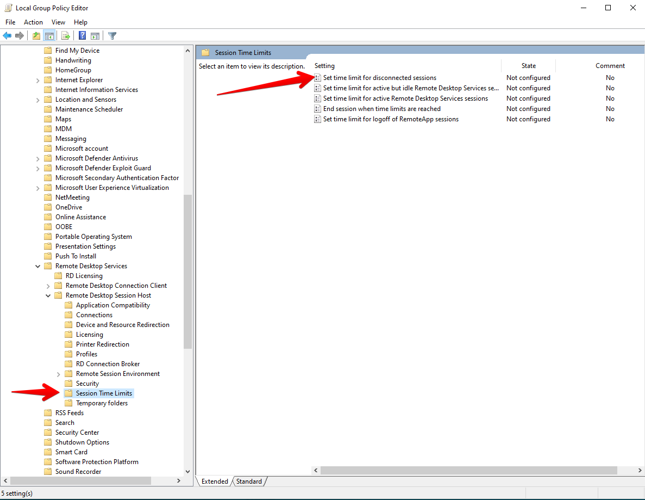Click the Back arrow toolbar icon
The width and height of the screenshot is (645, 500).
7,36
